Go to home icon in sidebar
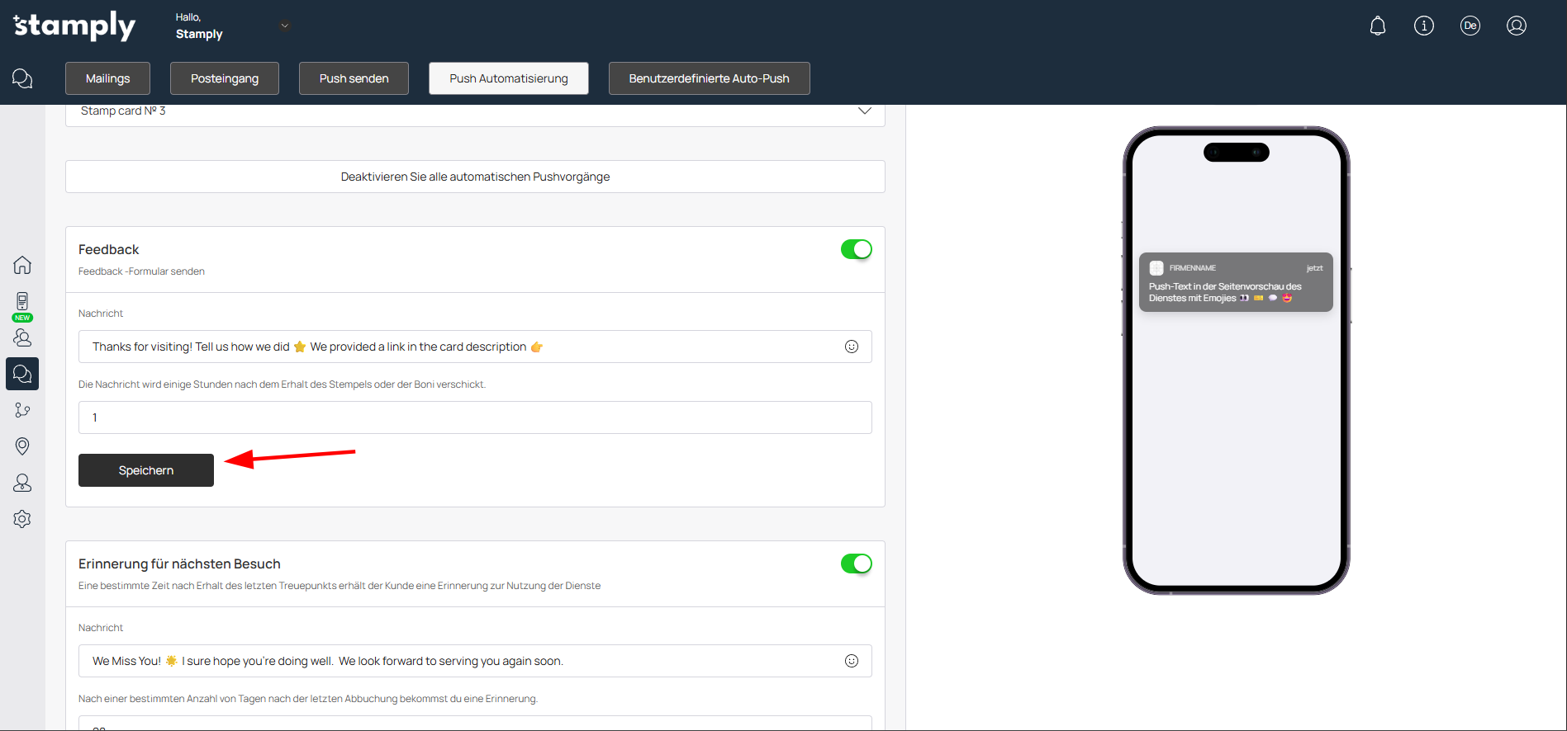This screenshot has height=731, width=1567. 22,265
